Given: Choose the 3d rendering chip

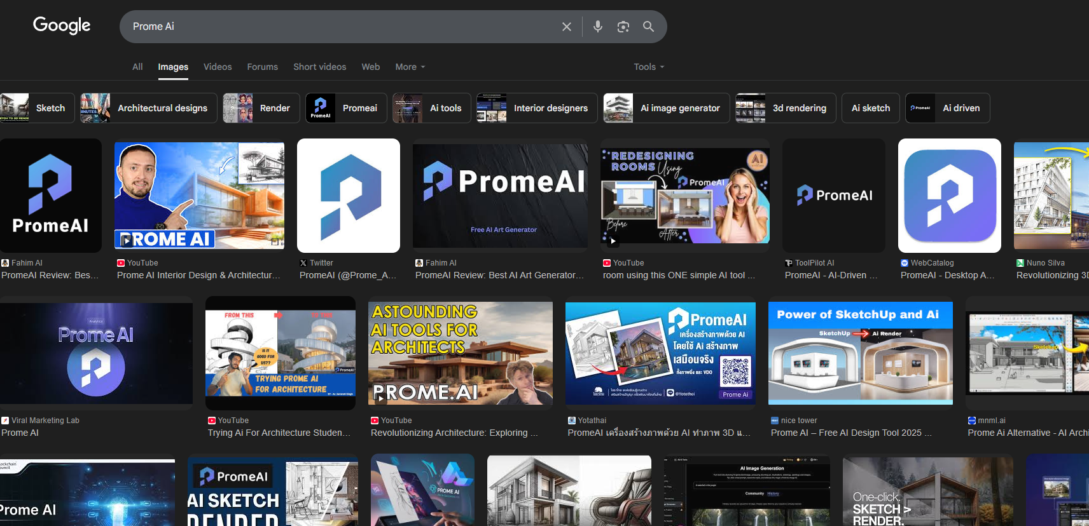Looking at the screenshot, I should point(786,108).
